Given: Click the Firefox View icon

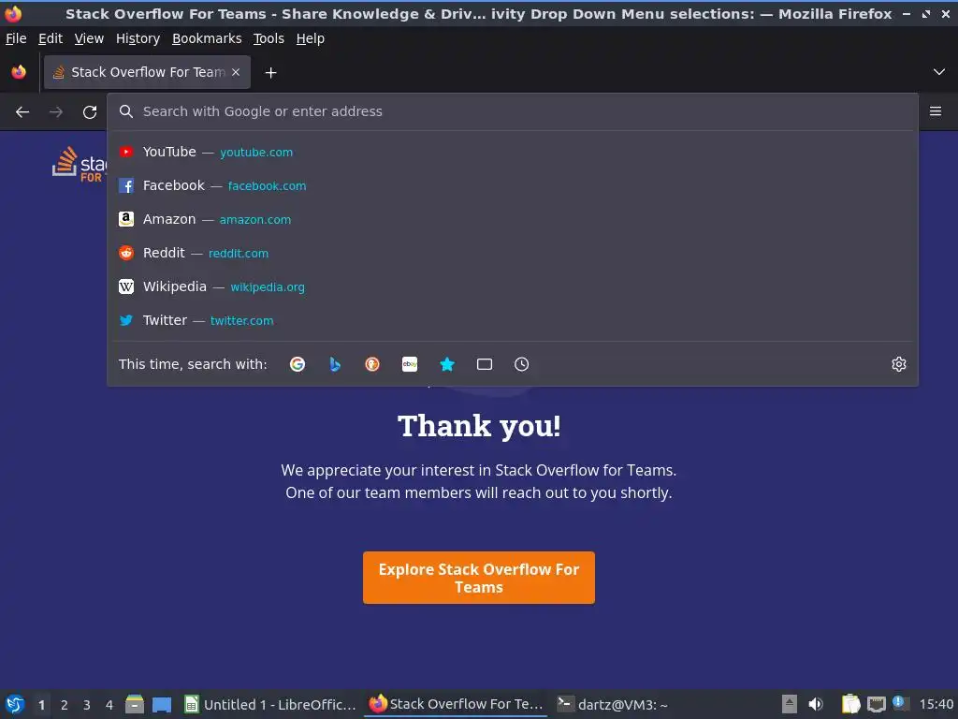Looking at the screenshot, I should 19,72.
